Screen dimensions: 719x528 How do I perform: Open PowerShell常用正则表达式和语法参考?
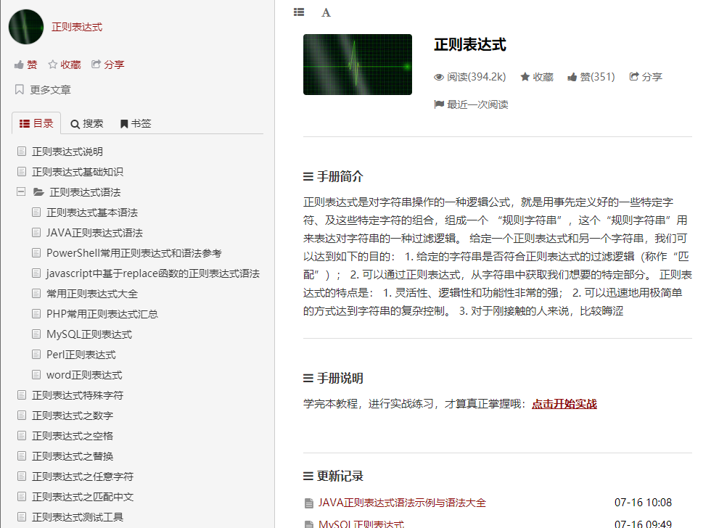point(134,253)
